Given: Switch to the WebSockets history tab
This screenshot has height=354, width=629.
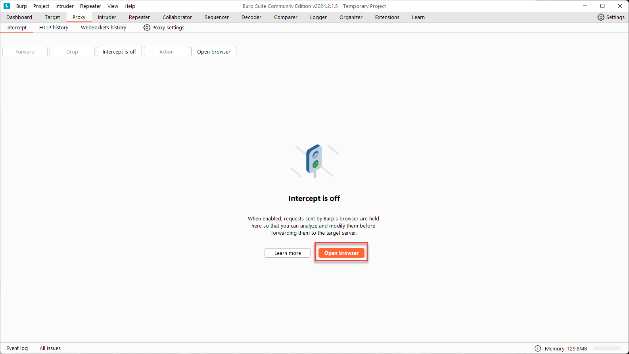Looking at the screenshot, I should pos(104,27).
